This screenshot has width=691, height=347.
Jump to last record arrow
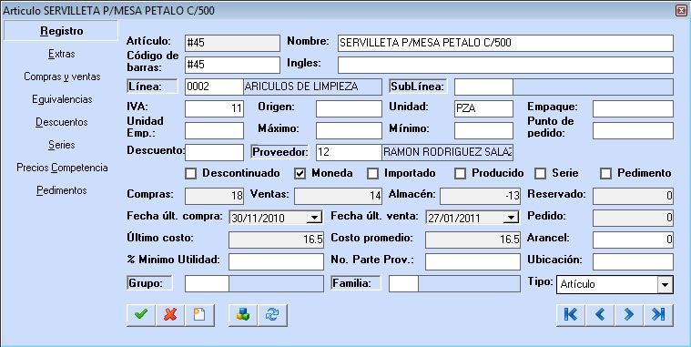tap(658, 315)
